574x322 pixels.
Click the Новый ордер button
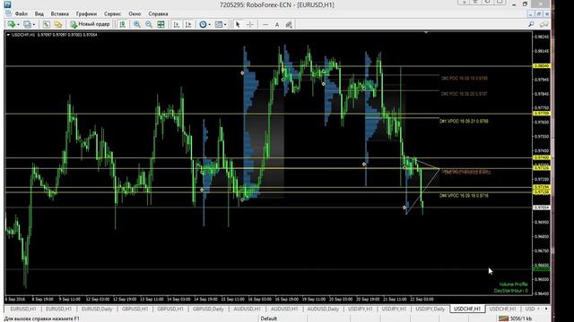point(90,24)
